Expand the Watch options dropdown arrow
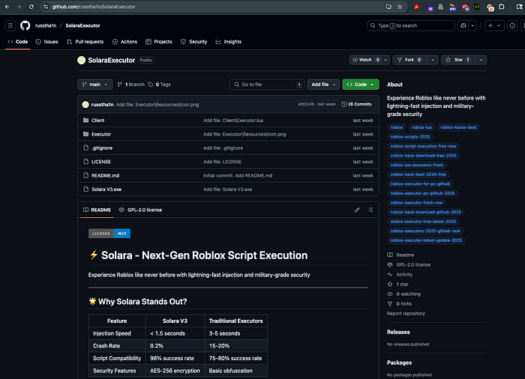 (385, 60)
